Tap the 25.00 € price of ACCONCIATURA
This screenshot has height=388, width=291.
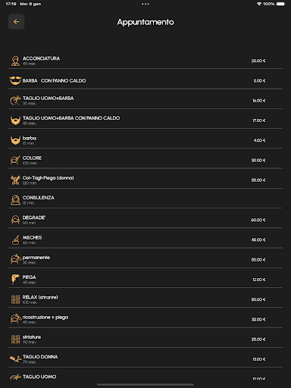[258, 61]
